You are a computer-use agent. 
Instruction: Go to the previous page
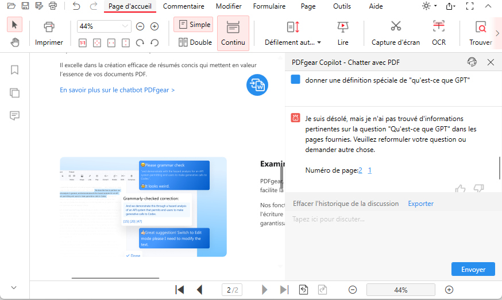point(199,290)
